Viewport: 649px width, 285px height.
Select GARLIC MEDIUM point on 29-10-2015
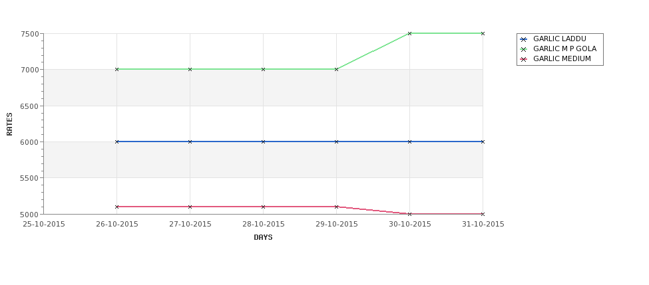coord(337,207)
